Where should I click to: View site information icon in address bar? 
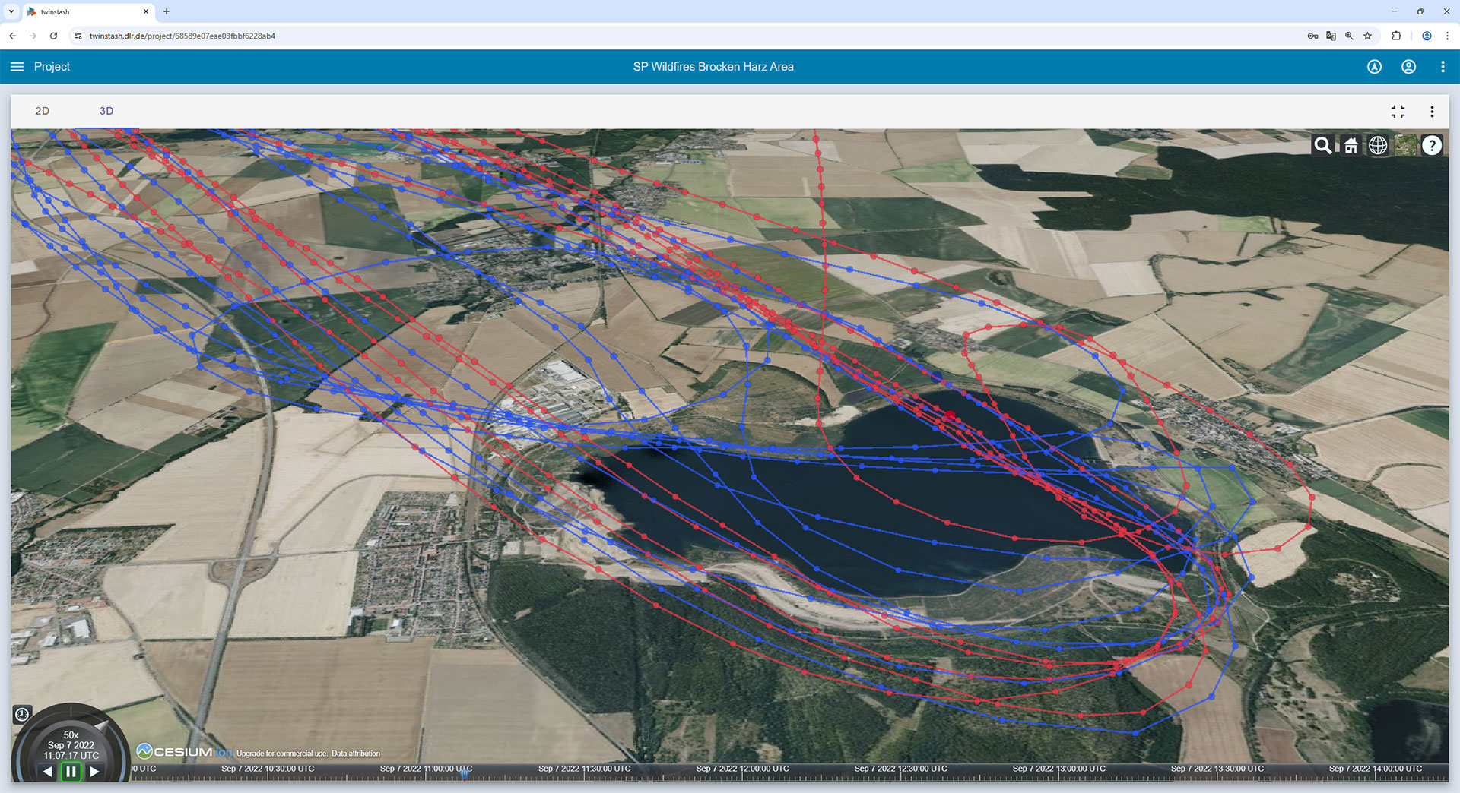click(x=78, y=36)
